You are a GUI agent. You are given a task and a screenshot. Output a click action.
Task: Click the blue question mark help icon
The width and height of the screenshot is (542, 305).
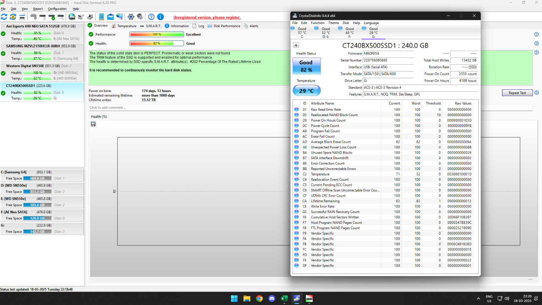coord(151,17)
